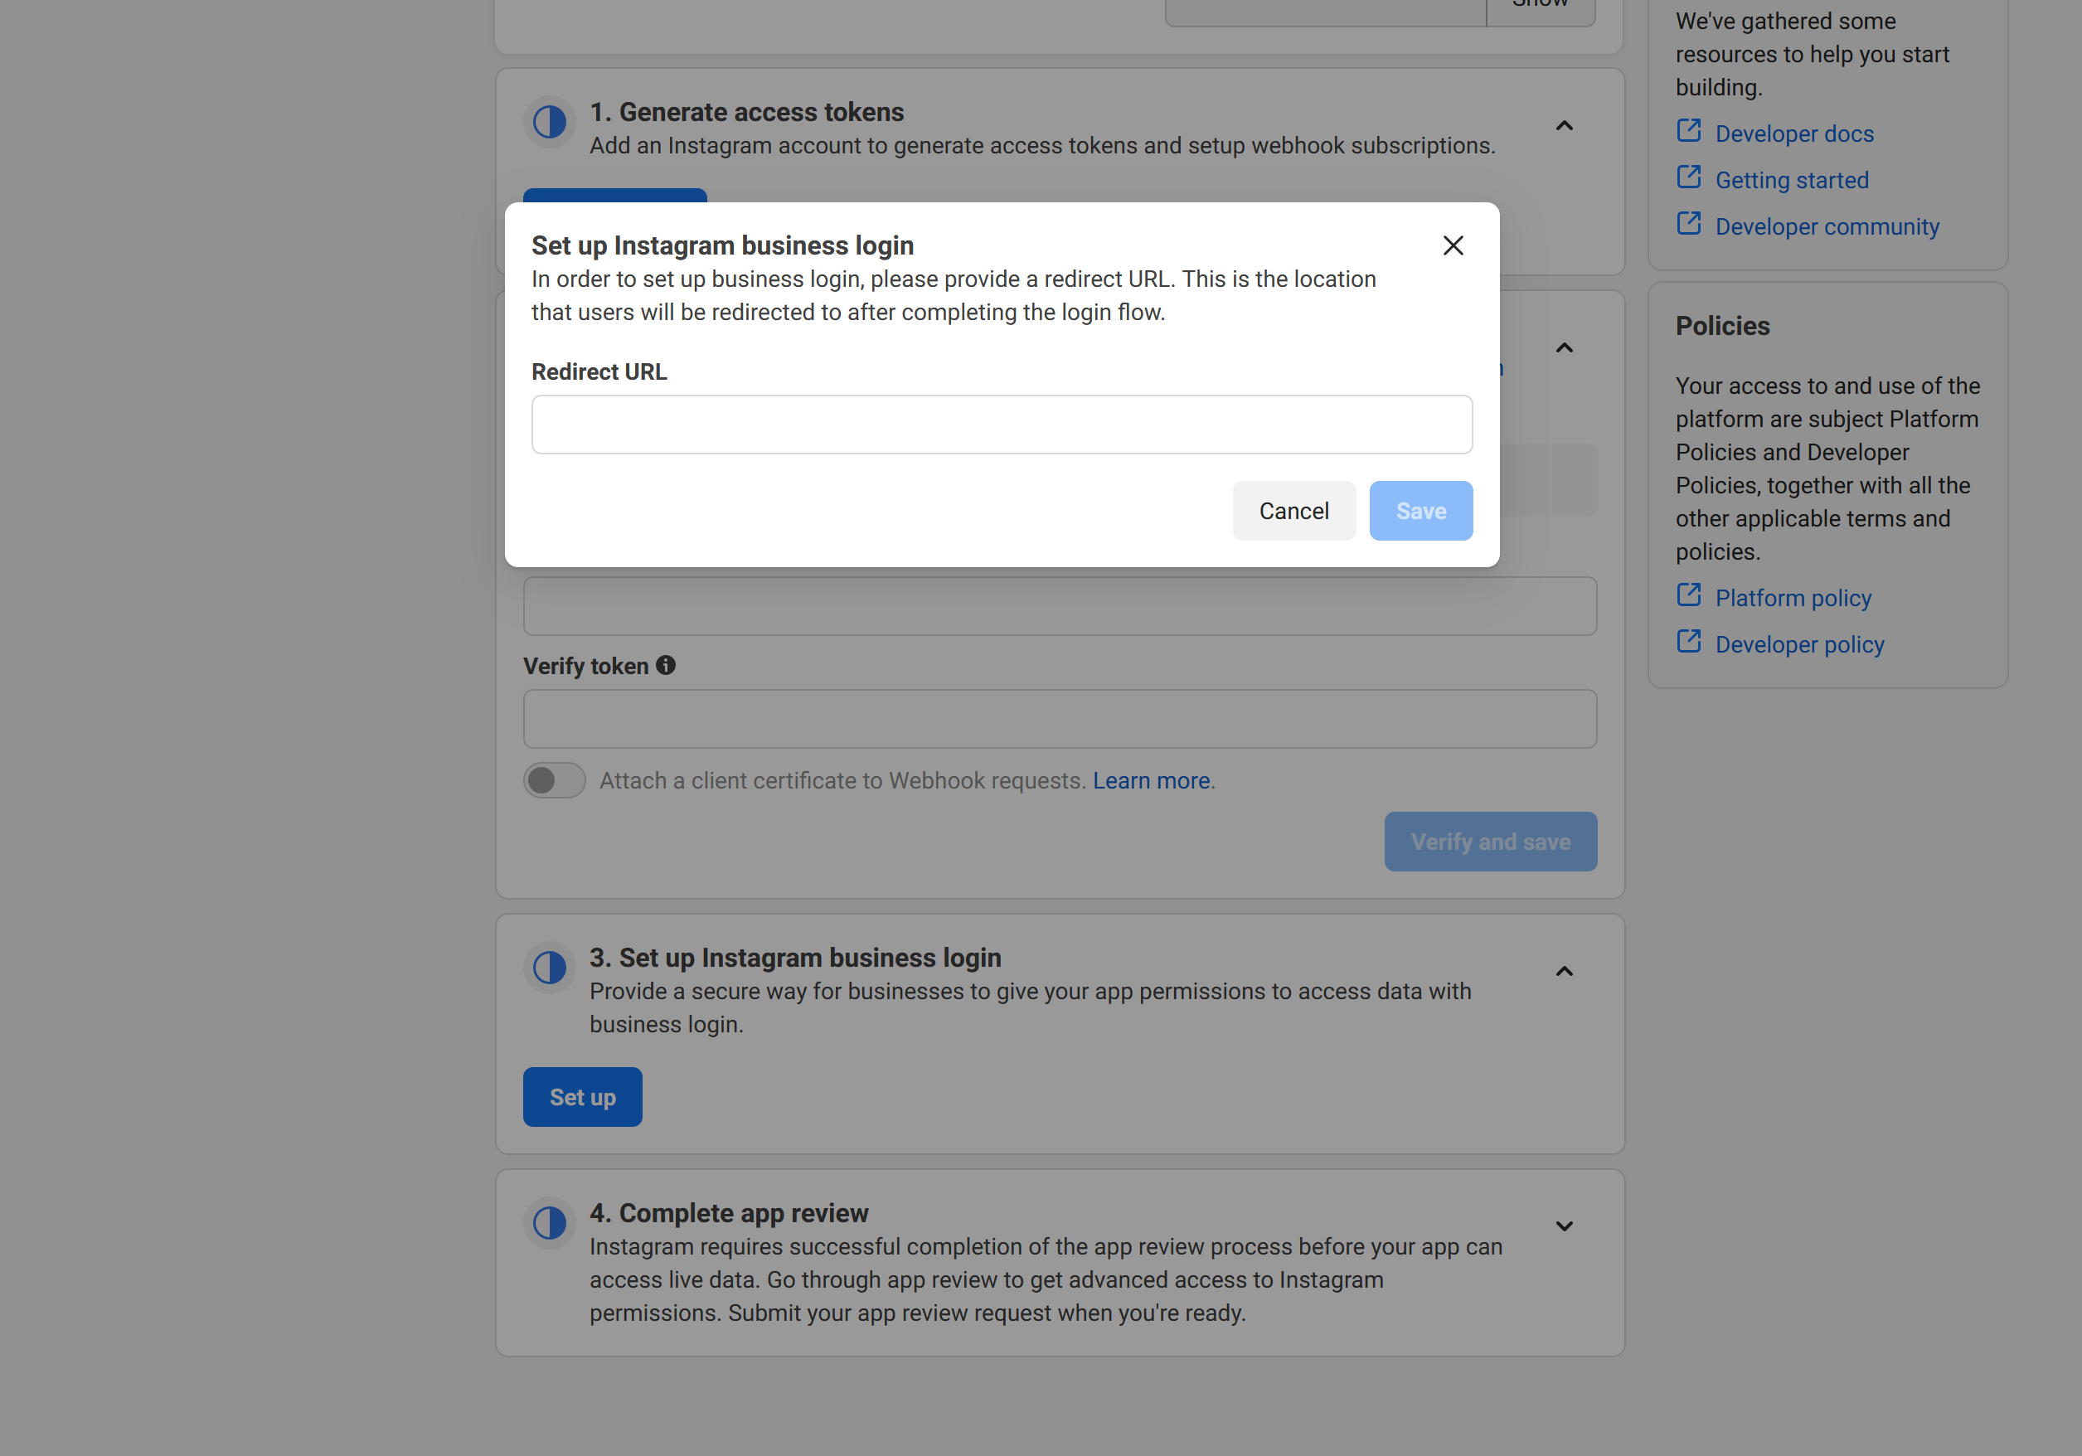Click the external link icon beside Getting started
Viewport: 2082px width, 1456px height.
point(1691,177)
